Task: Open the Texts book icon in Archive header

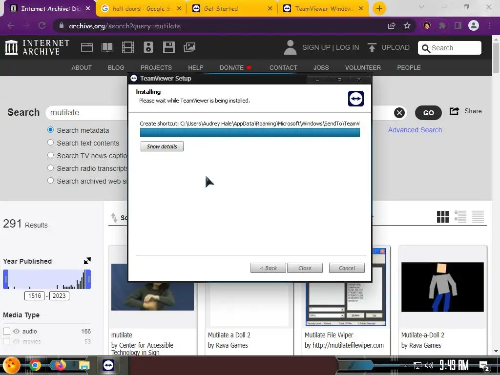Action: [x=107, y=47]
